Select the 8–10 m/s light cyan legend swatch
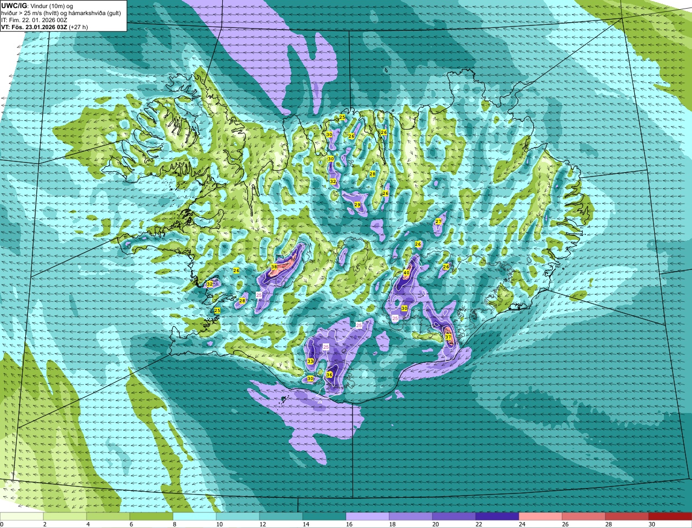The width and height of the screenshot is (692, 528). (x=195, y=516)
